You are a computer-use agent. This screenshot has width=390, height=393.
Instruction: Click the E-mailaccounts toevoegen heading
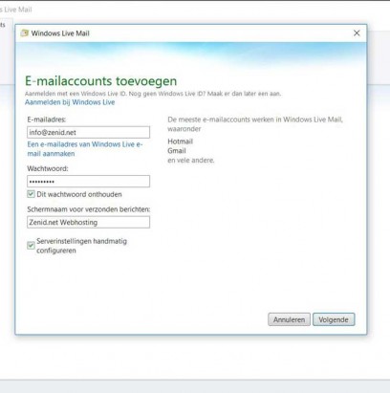click(x=100, y=81)
